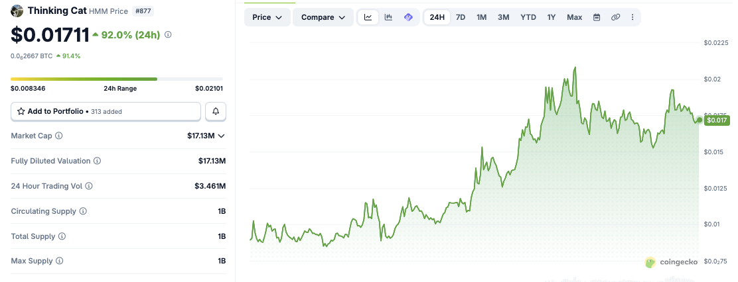Select the 3M time range tab
The height and width of the screenshot is (282, 738).
504,17
